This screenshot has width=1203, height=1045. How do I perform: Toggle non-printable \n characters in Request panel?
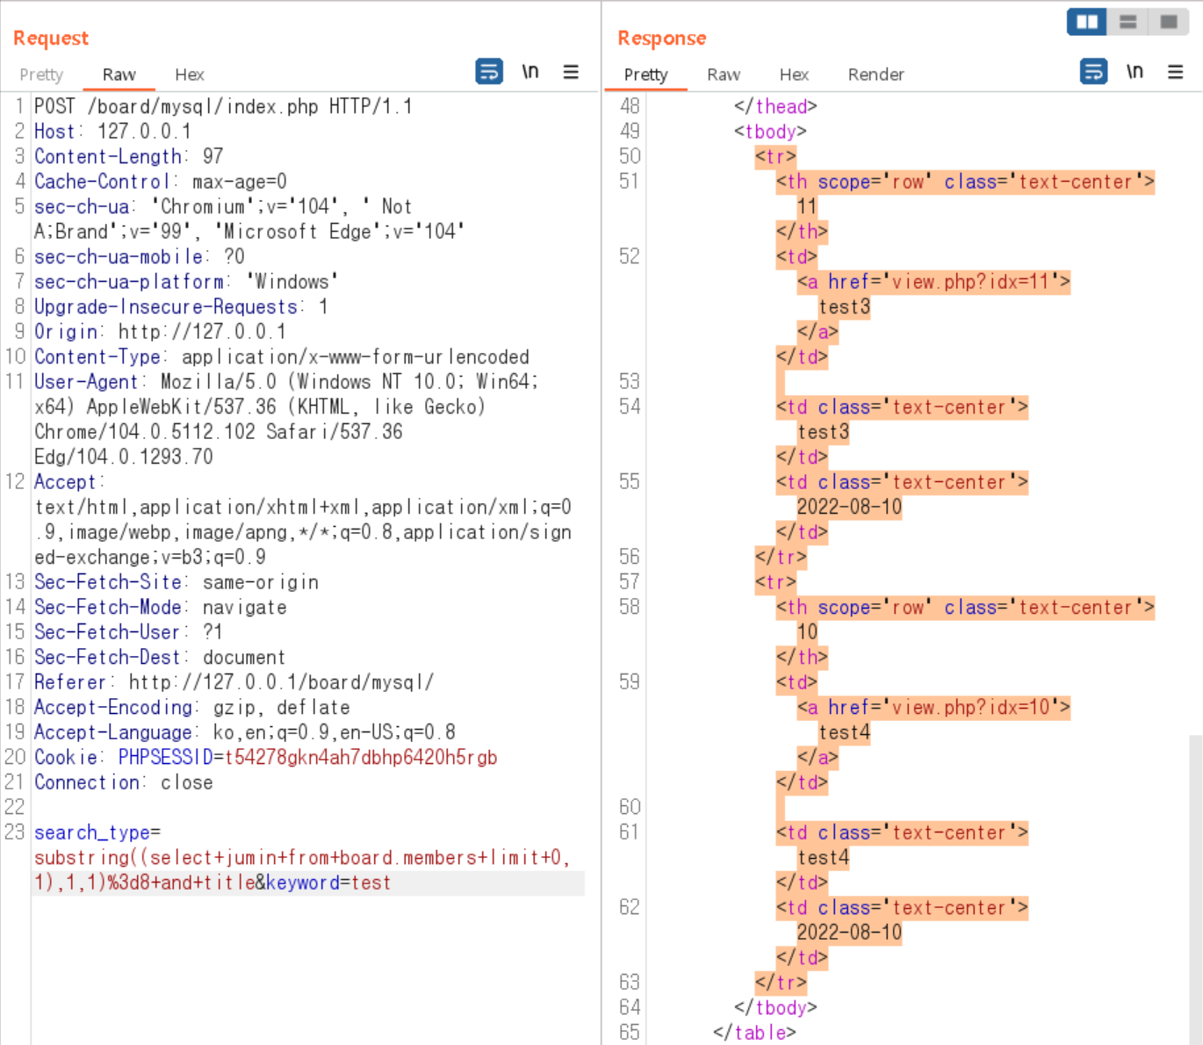tap(530, 71)
